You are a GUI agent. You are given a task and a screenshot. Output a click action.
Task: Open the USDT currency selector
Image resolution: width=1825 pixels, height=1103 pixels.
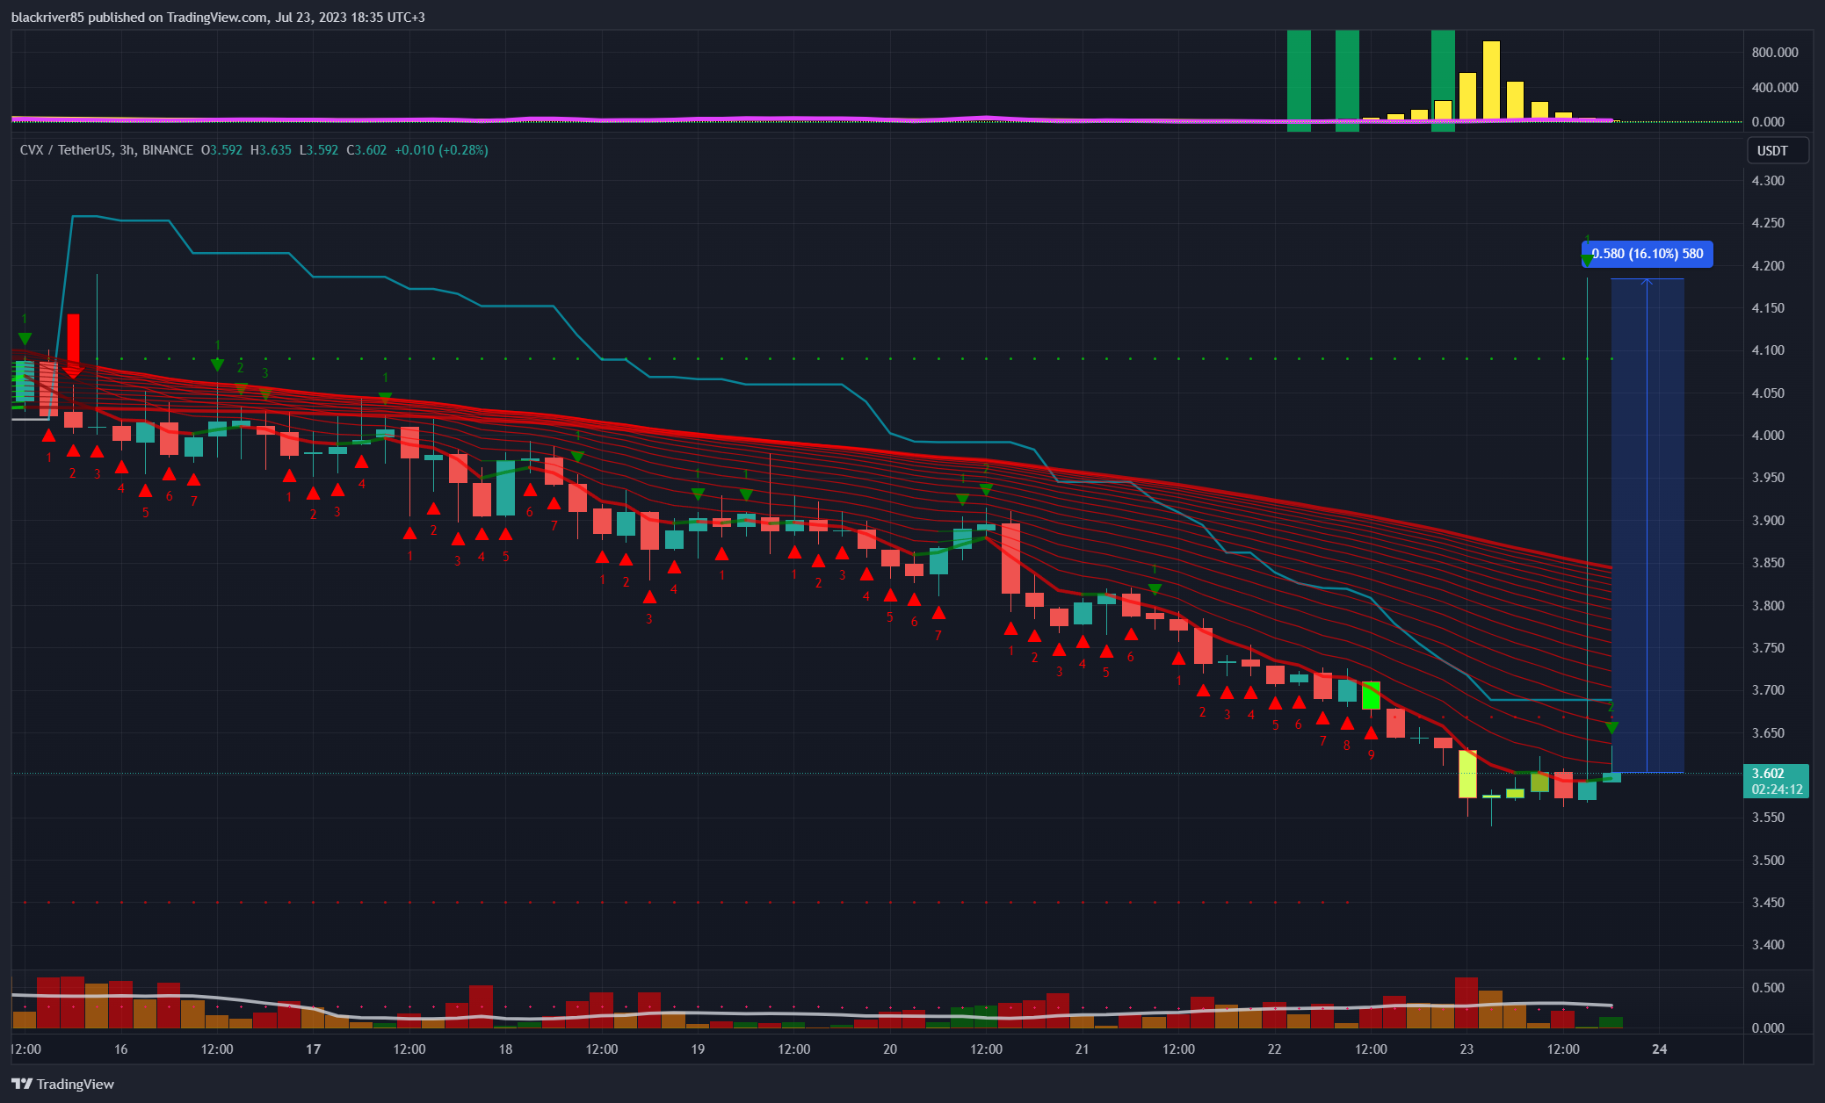point(1778,150)
